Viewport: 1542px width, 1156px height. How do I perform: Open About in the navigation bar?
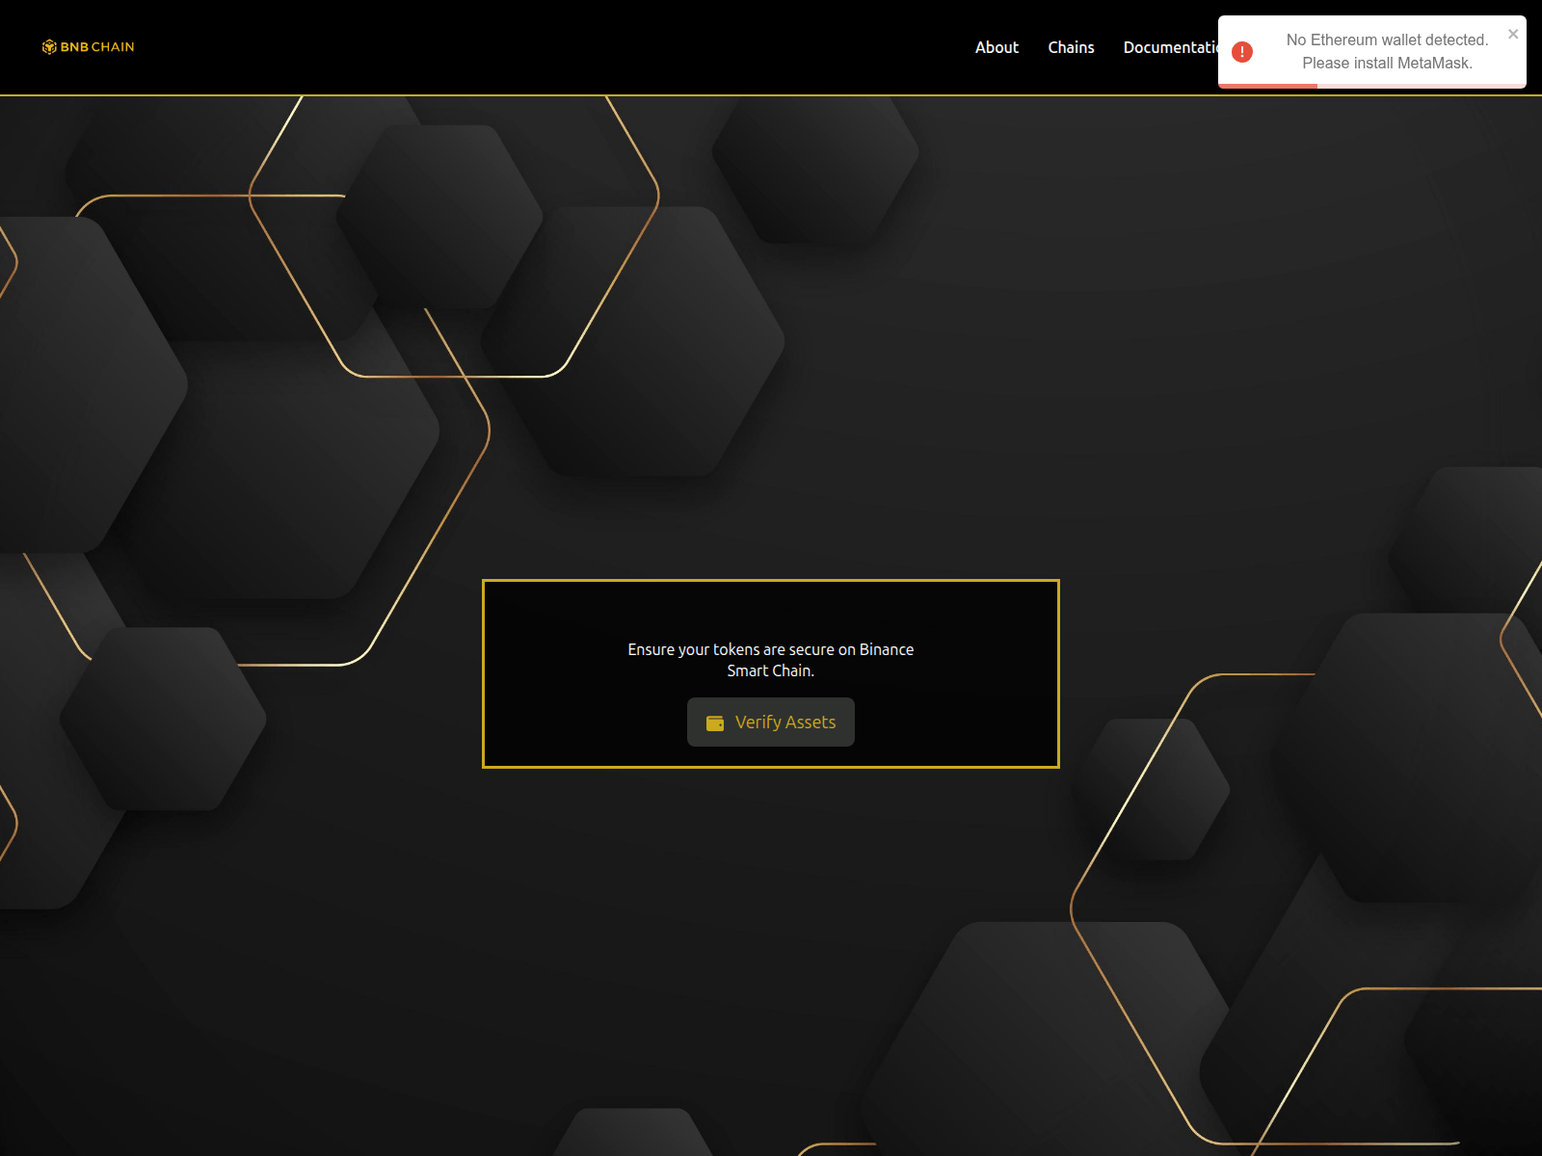(x=997, y=47)
